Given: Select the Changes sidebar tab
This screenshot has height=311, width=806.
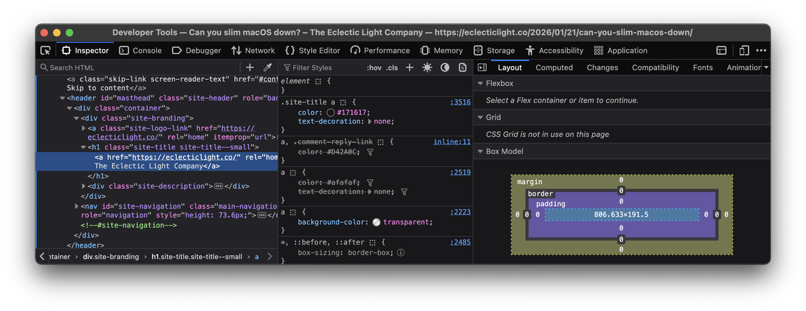Looking at the screenshot, I should coord(602,67).
